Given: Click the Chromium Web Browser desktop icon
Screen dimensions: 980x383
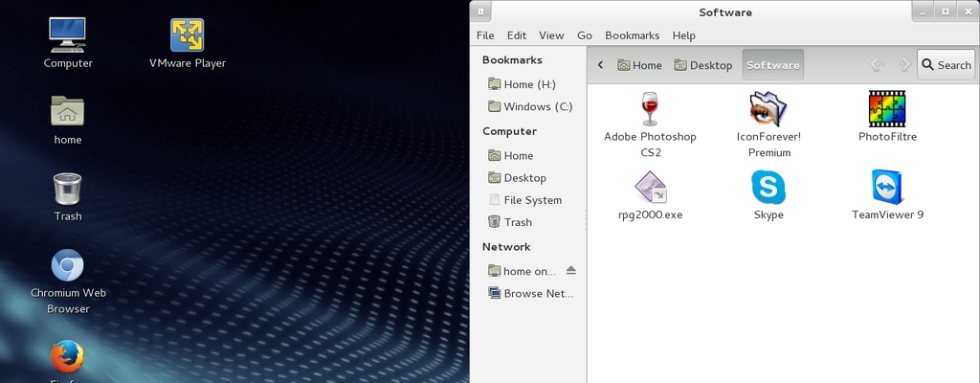Looking at the screenshot, I should click(67, 265).
